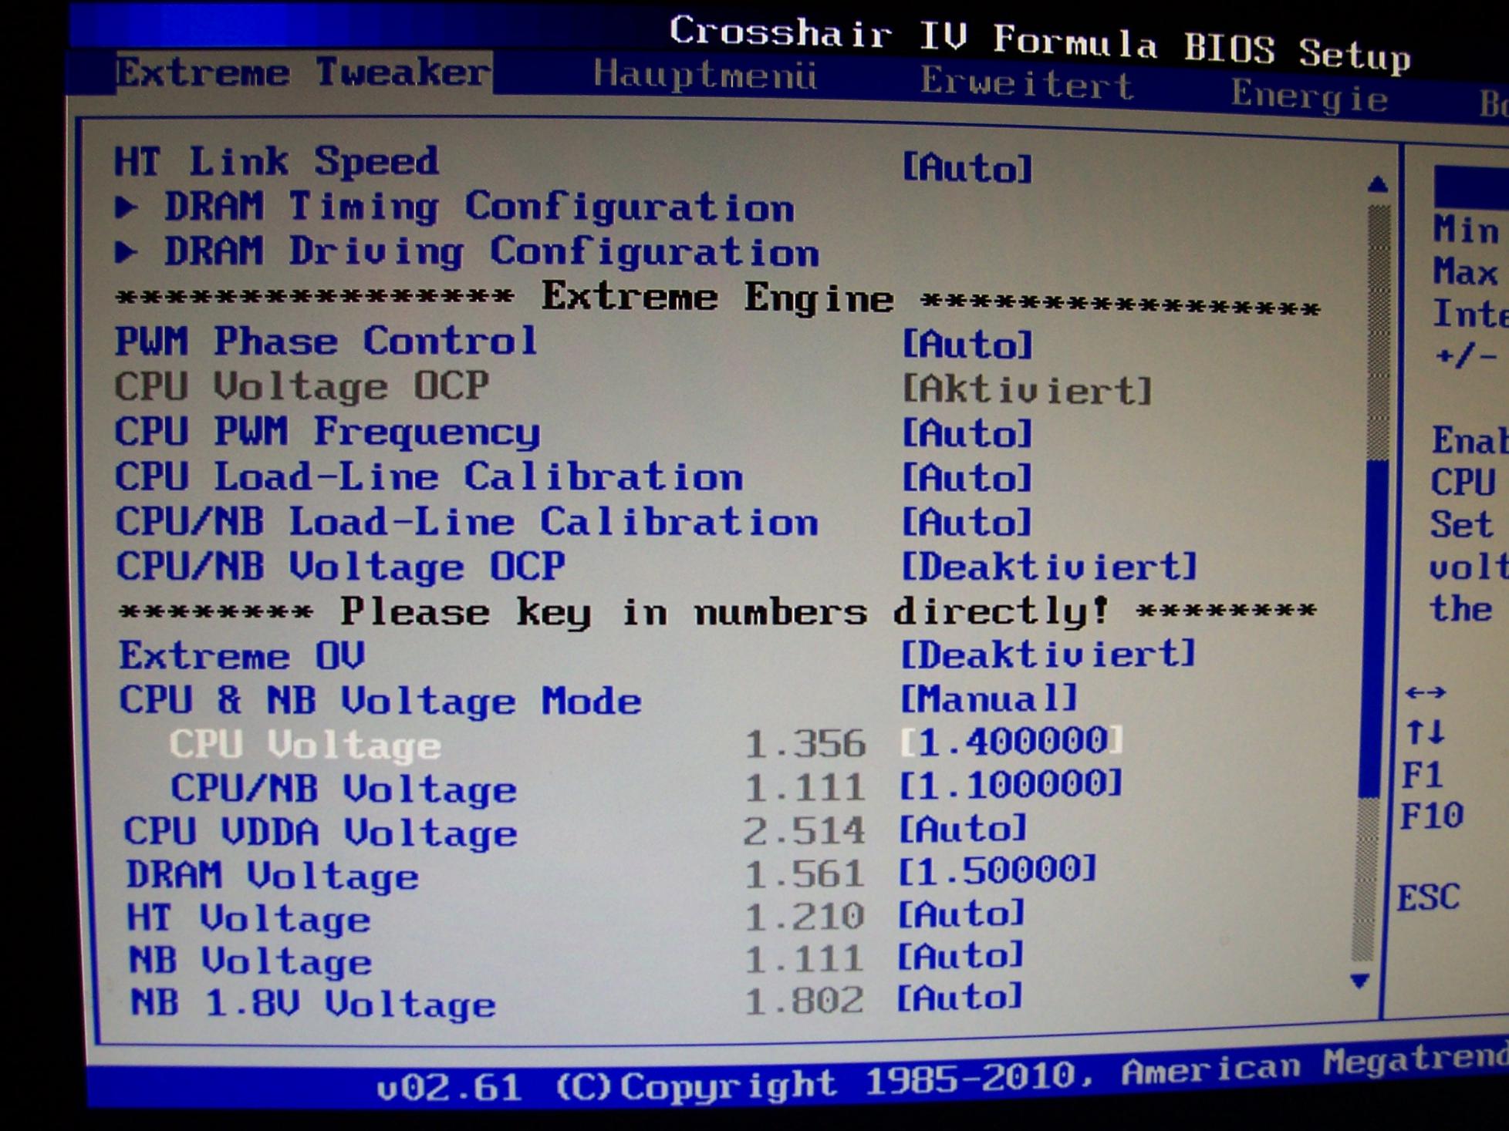Select DRAM Voltage 1.50000 field
Screen dimensions: 1509x1131
coord(997,870)
